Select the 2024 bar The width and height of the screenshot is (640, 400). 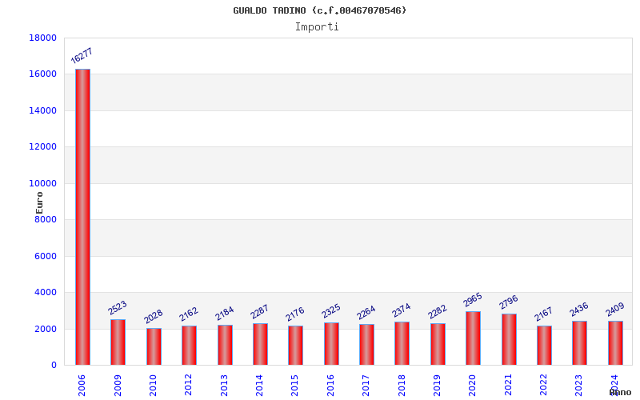coord(615,343)
